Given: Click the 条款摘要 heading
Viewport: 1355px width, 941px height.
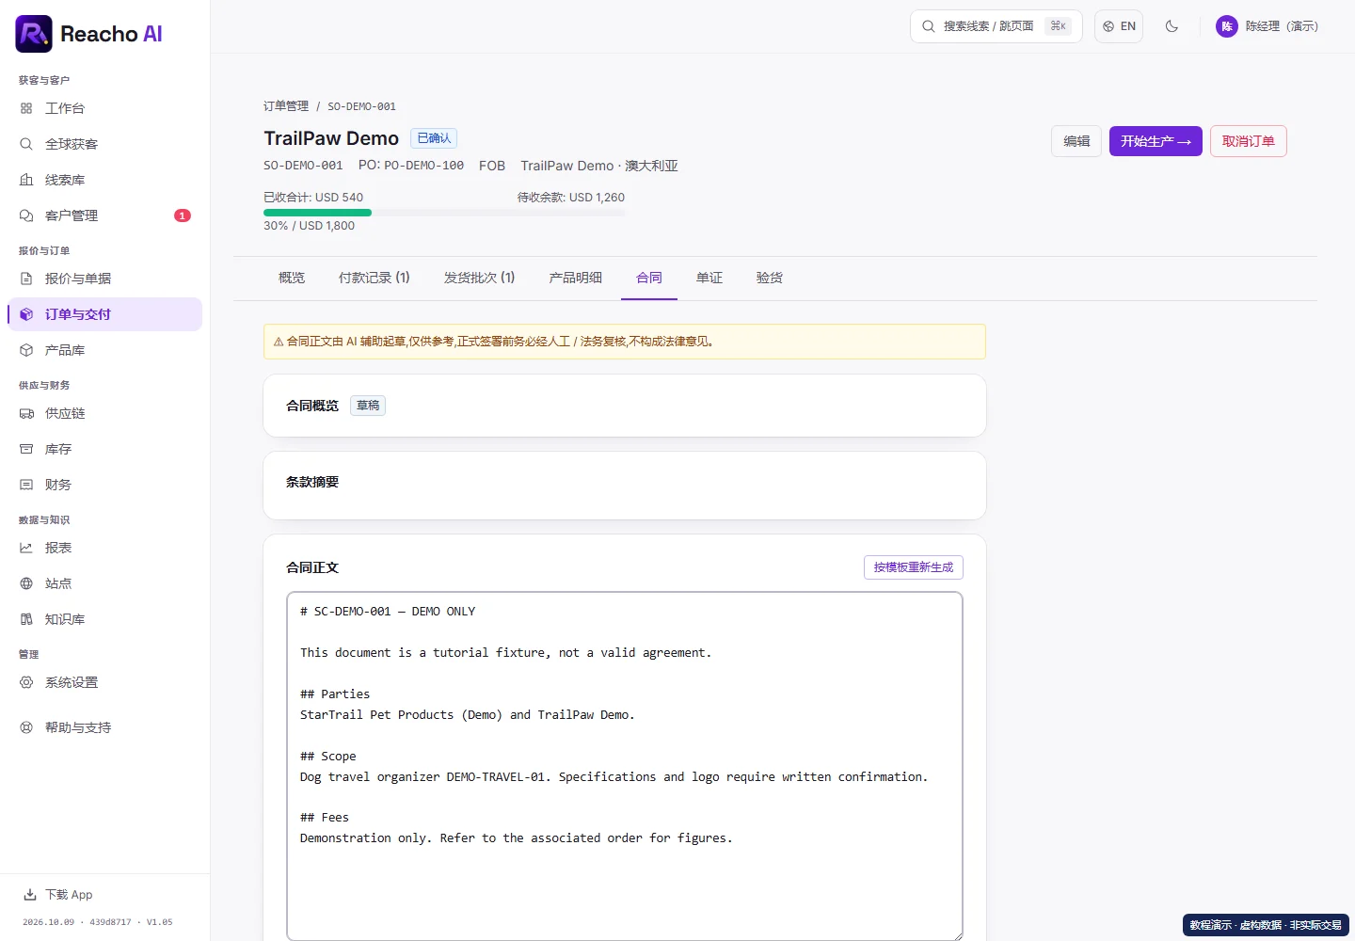Looking at the screenshot, I should coord(312,482).
